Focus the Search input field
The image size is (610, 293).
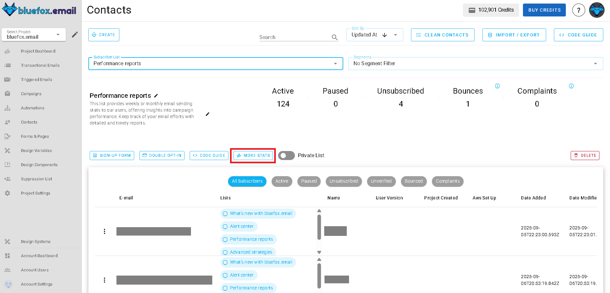(295, 37)
